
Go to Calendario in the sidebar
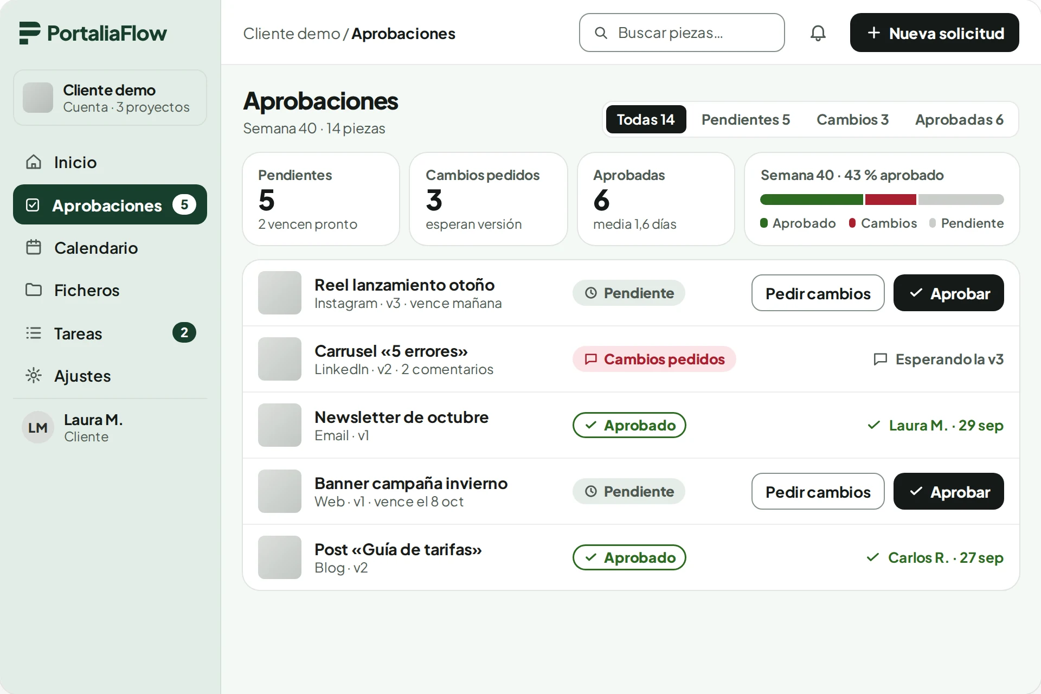click(x=110, y=248)
